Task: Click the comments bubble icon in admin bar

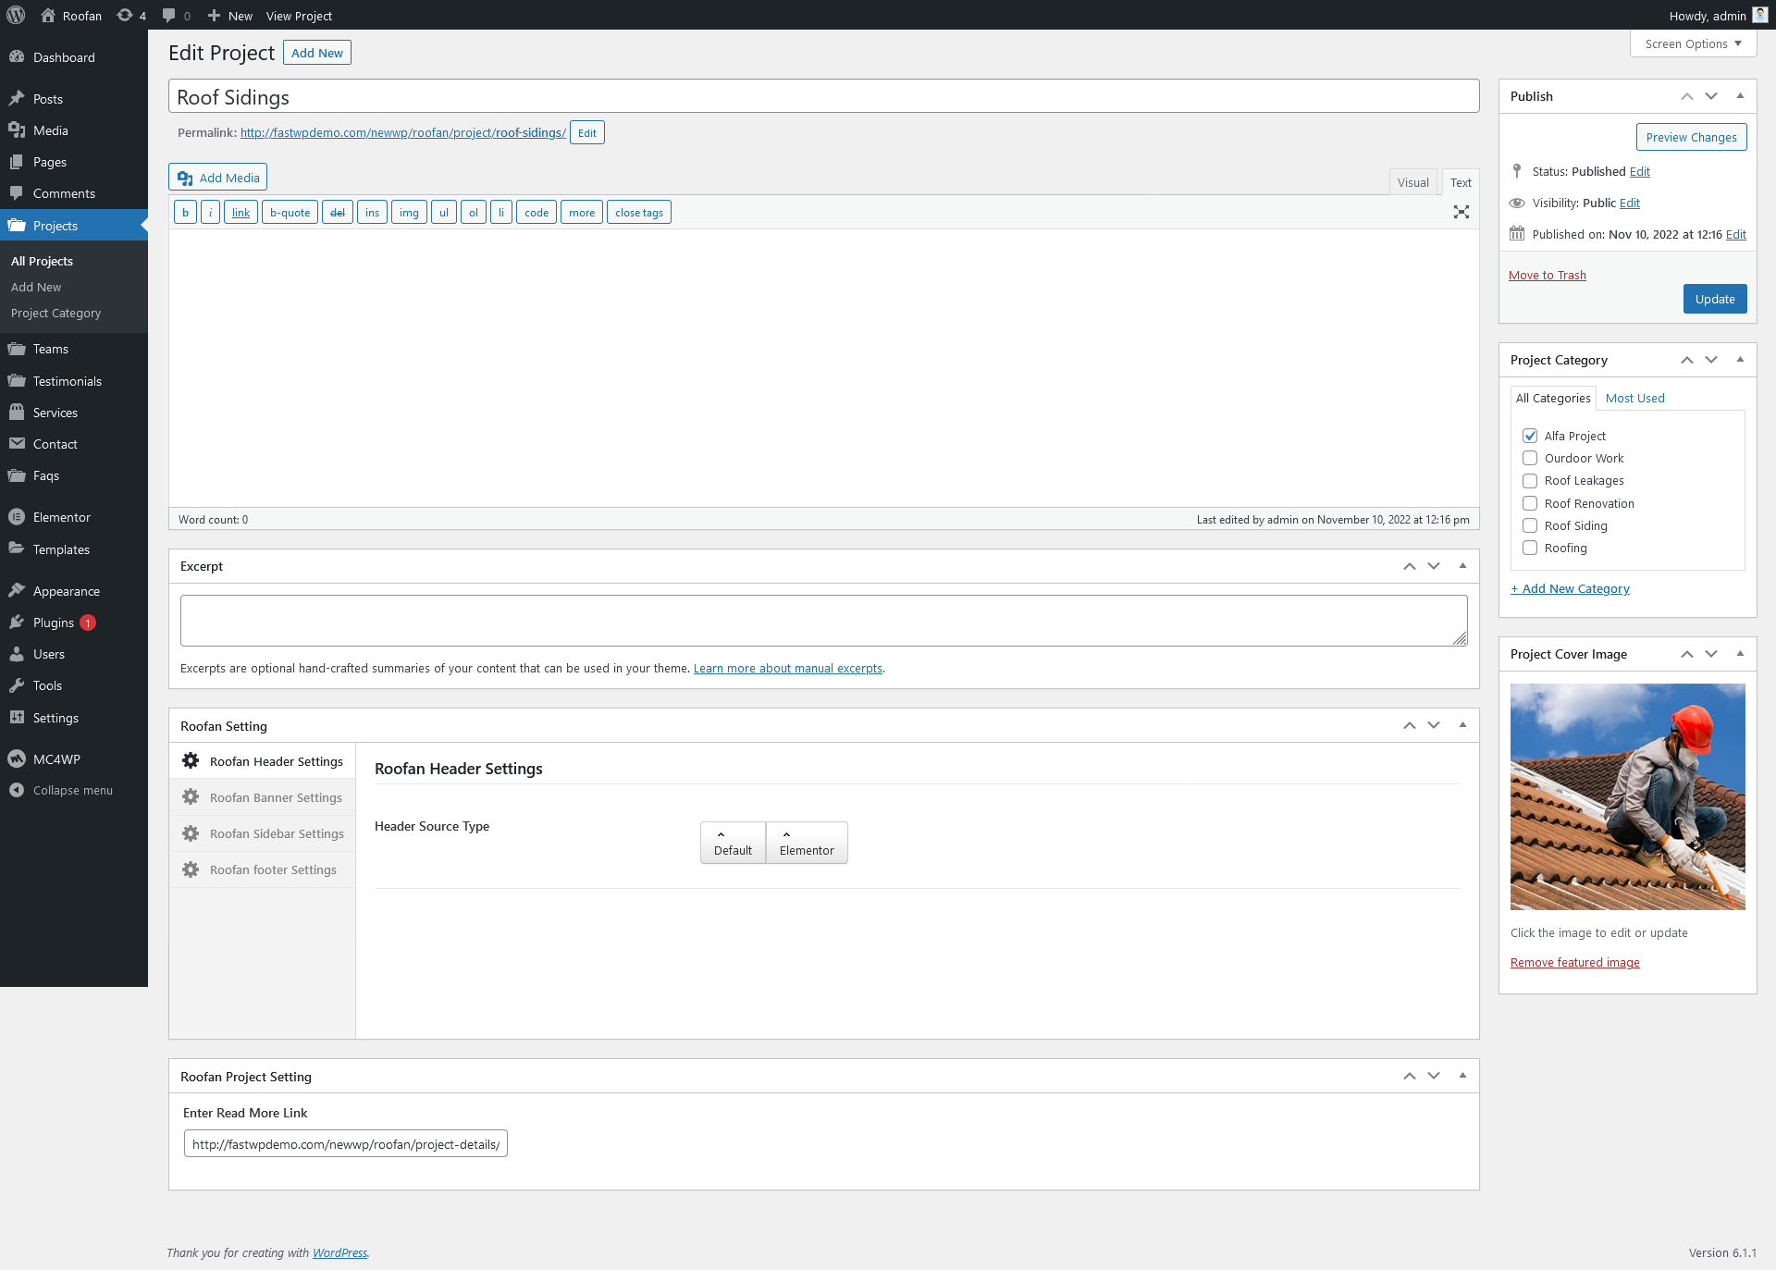Action: tap(168, 15)
